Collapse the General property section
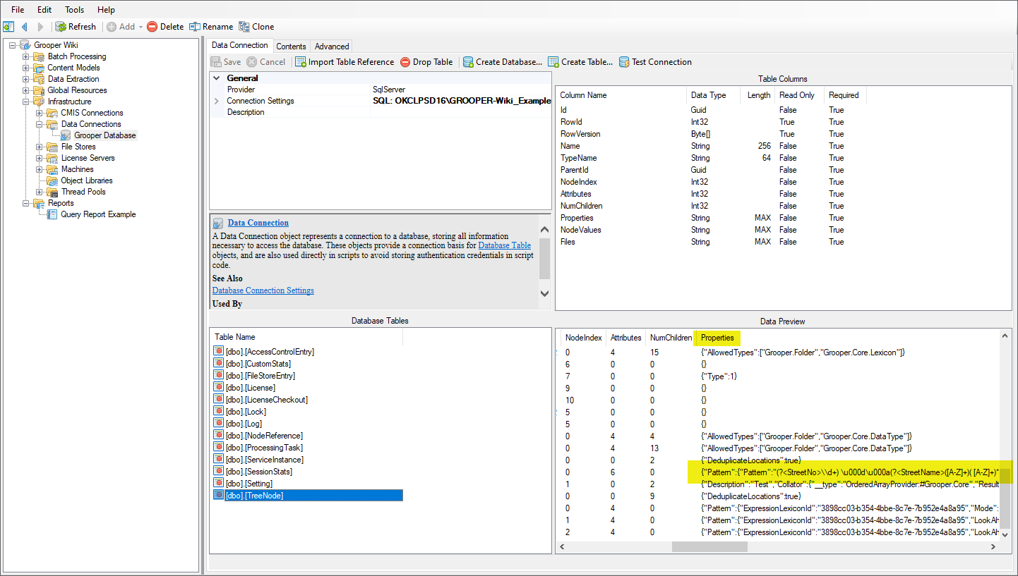This screenshot has width=1018, height=576. coord(217,78)
